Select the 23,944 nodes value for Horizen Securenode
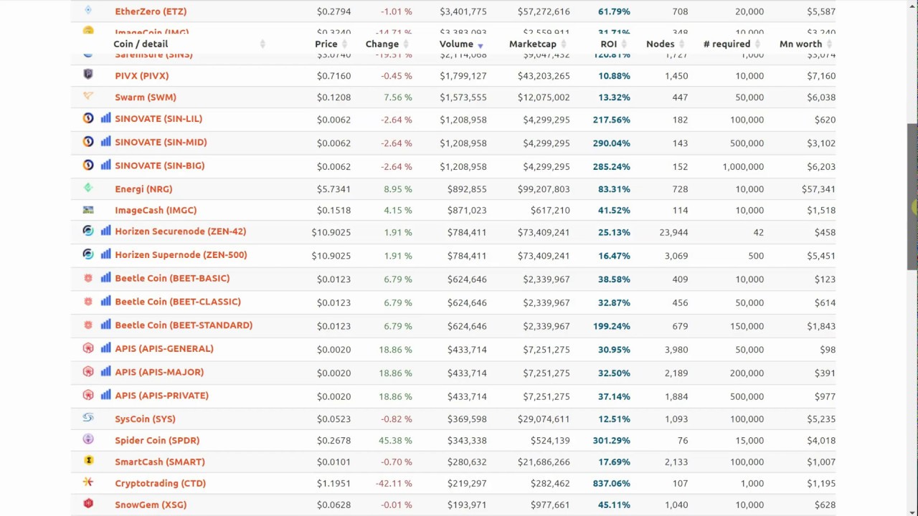The height and width of the screenshot is (516, 918). [x=673, y=232]
